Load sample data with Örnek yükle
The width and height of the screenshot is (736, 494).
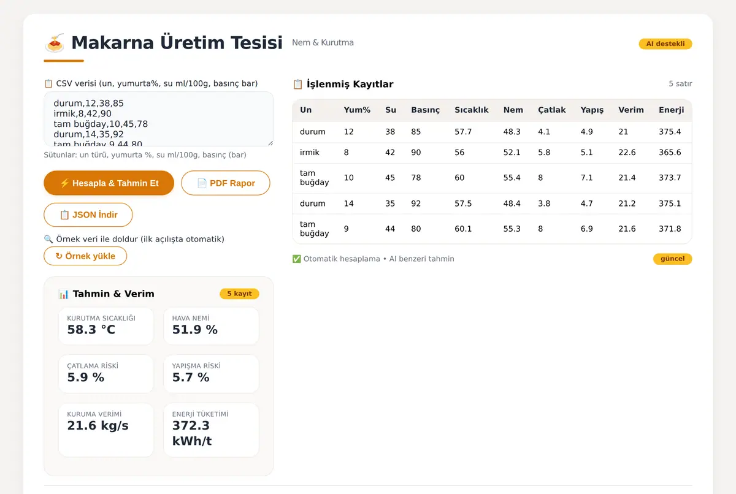point(85,256)
